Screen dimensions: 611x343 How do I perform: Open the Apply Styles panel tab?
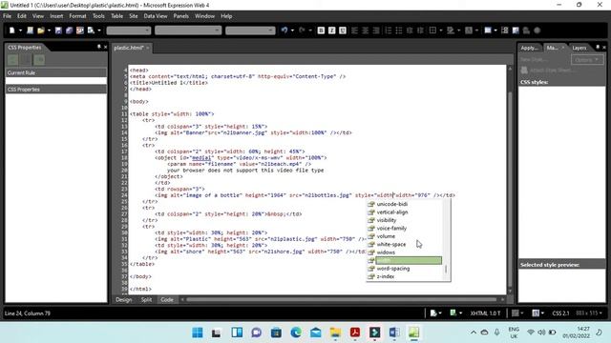point(529,48)
